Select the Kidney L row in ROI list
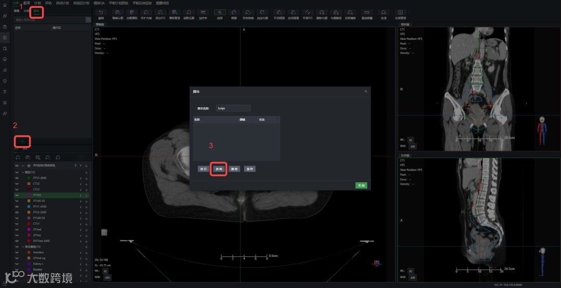The width and height of the screenshot is (561, 288). click(52, 264)
